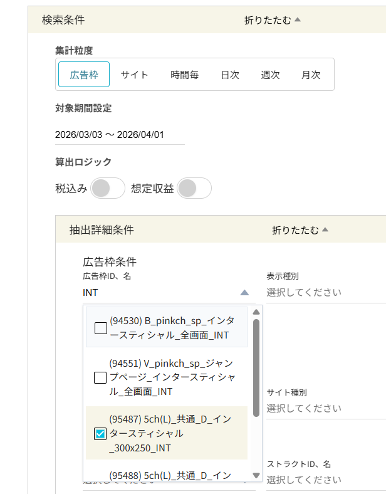
Task: Close the 広告枠ID dropdown using arrow icon
Action: click(x=244, y=293)
